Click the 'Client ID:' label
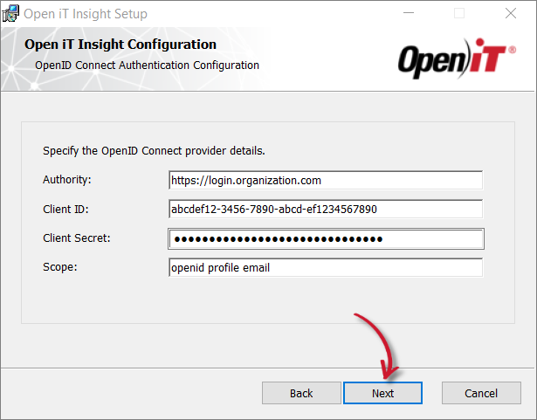 (65, 209)
